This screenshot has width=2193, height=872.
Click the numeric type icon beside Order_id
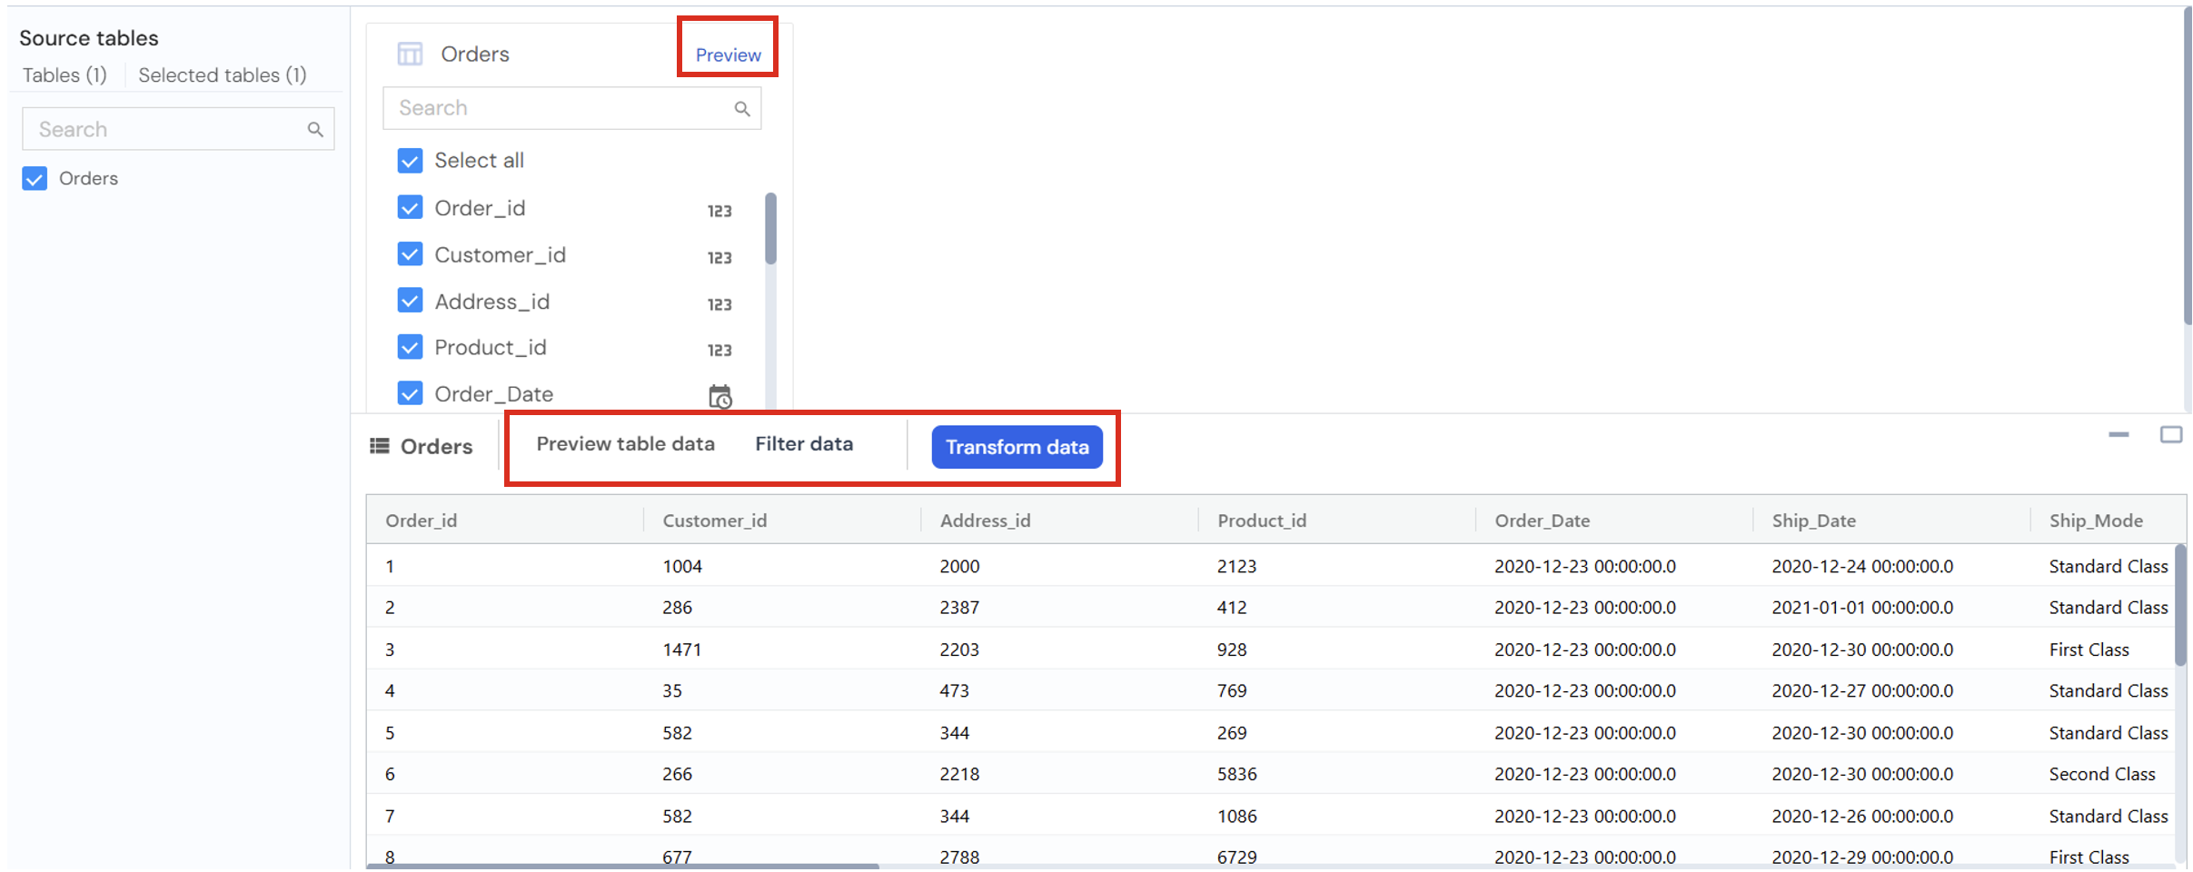pyautogui.click(x=719, y=211)
